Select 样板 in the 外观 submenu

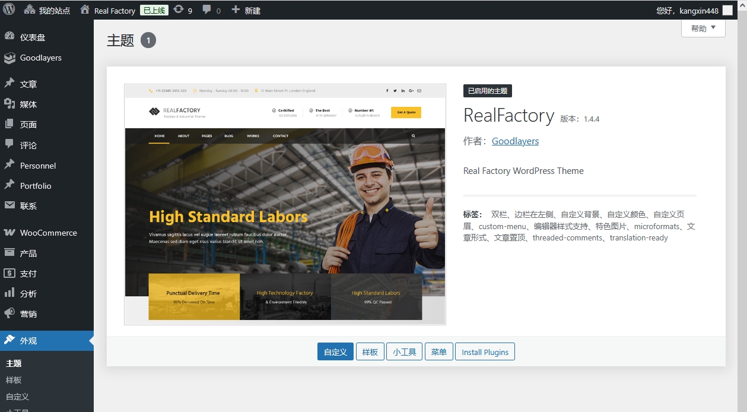click(14, 380)
